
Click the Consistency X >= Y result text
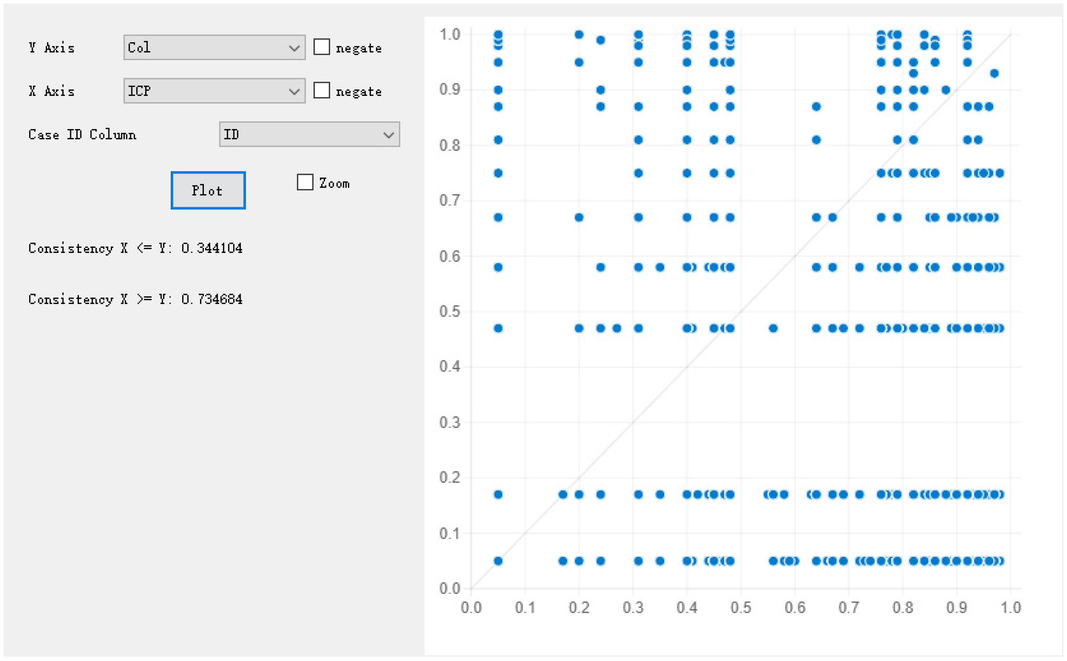click(x=135, y=300)
